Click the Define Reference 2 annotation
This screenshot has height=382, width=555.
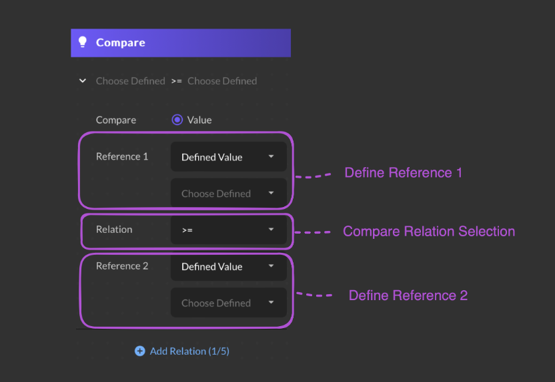(408, 295)
